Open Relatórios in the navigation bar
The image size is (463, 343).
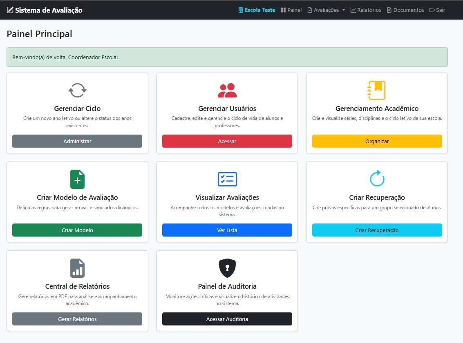tap(366, 10)
